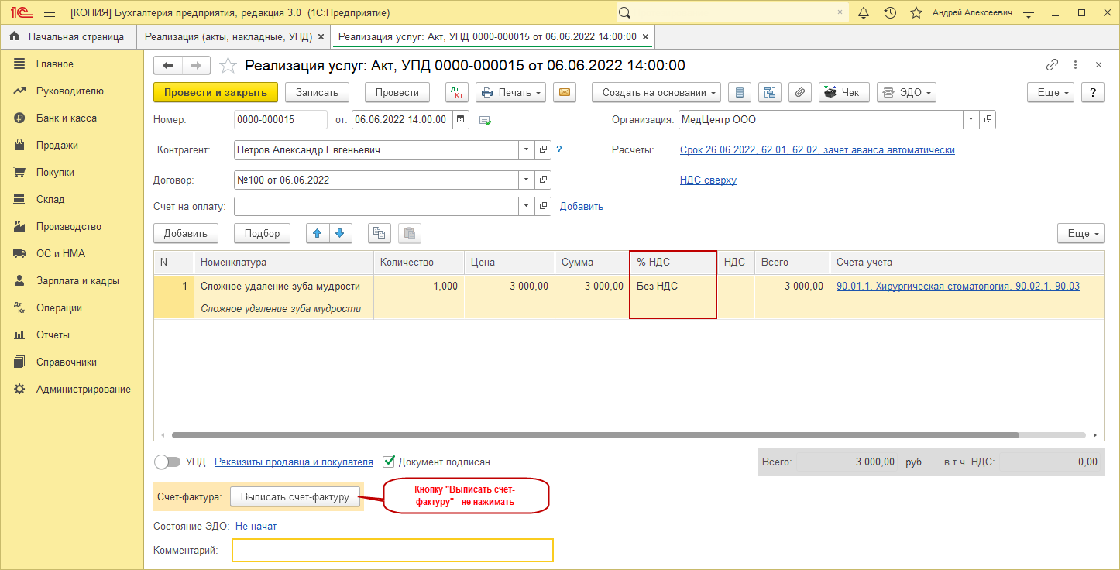Open the Договор record with the open button
This screenshot has width=1120, height=570.
tap(543, 180)
